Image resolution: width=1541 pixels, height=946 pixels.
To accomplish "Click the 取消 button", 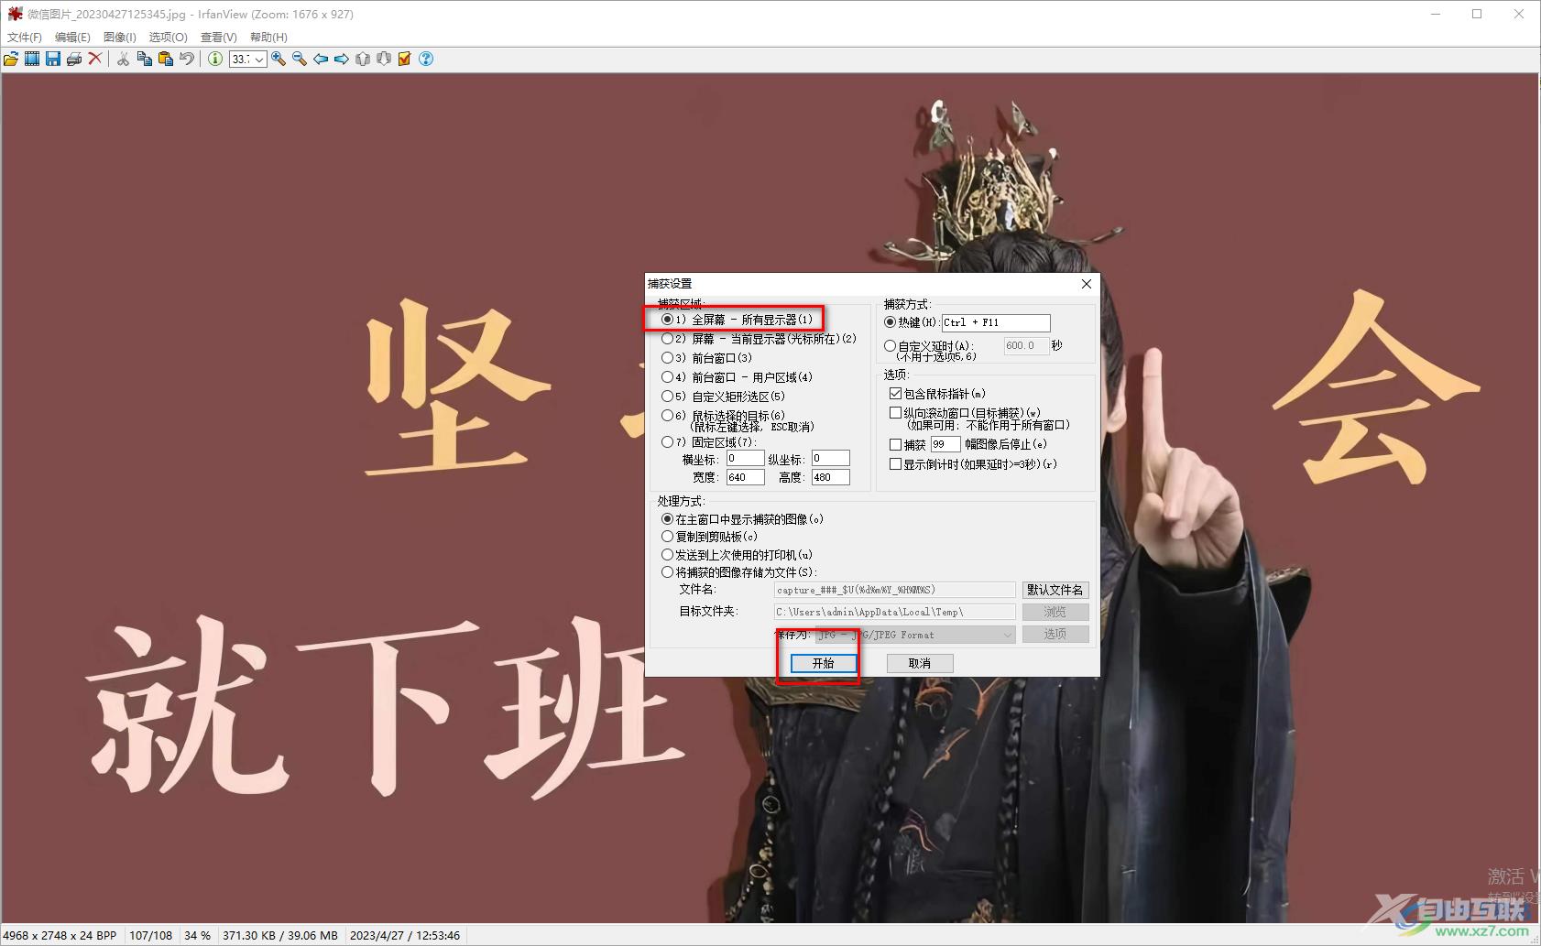I will point(920,663).
